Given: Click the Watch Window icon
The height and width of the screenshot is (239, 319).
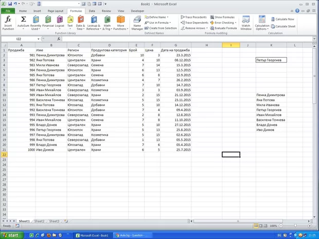Looking at the screenshot, I should click(x=246, y=23).
